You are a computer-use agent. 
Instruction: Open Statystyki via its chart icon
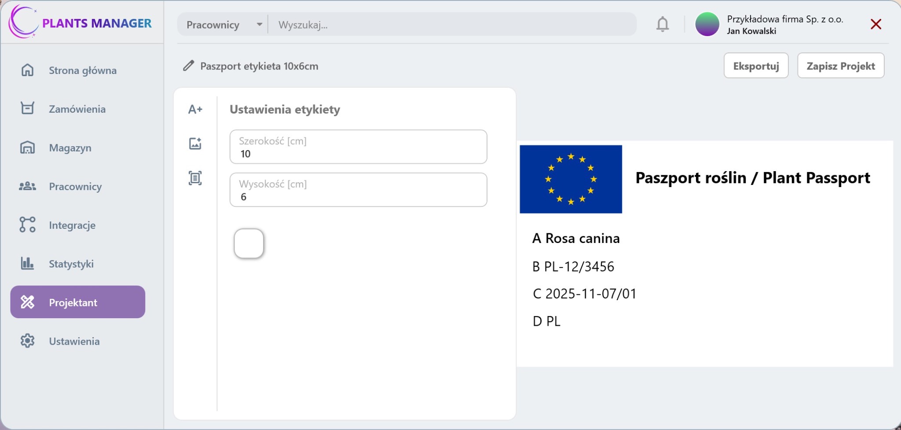point(28,264)
